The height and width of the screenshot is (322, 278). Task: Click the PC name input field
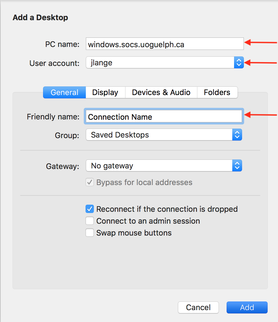165,44
